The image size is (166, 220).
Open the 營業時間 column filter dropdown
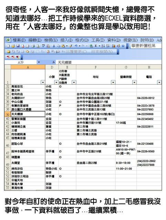coord(134,82)
